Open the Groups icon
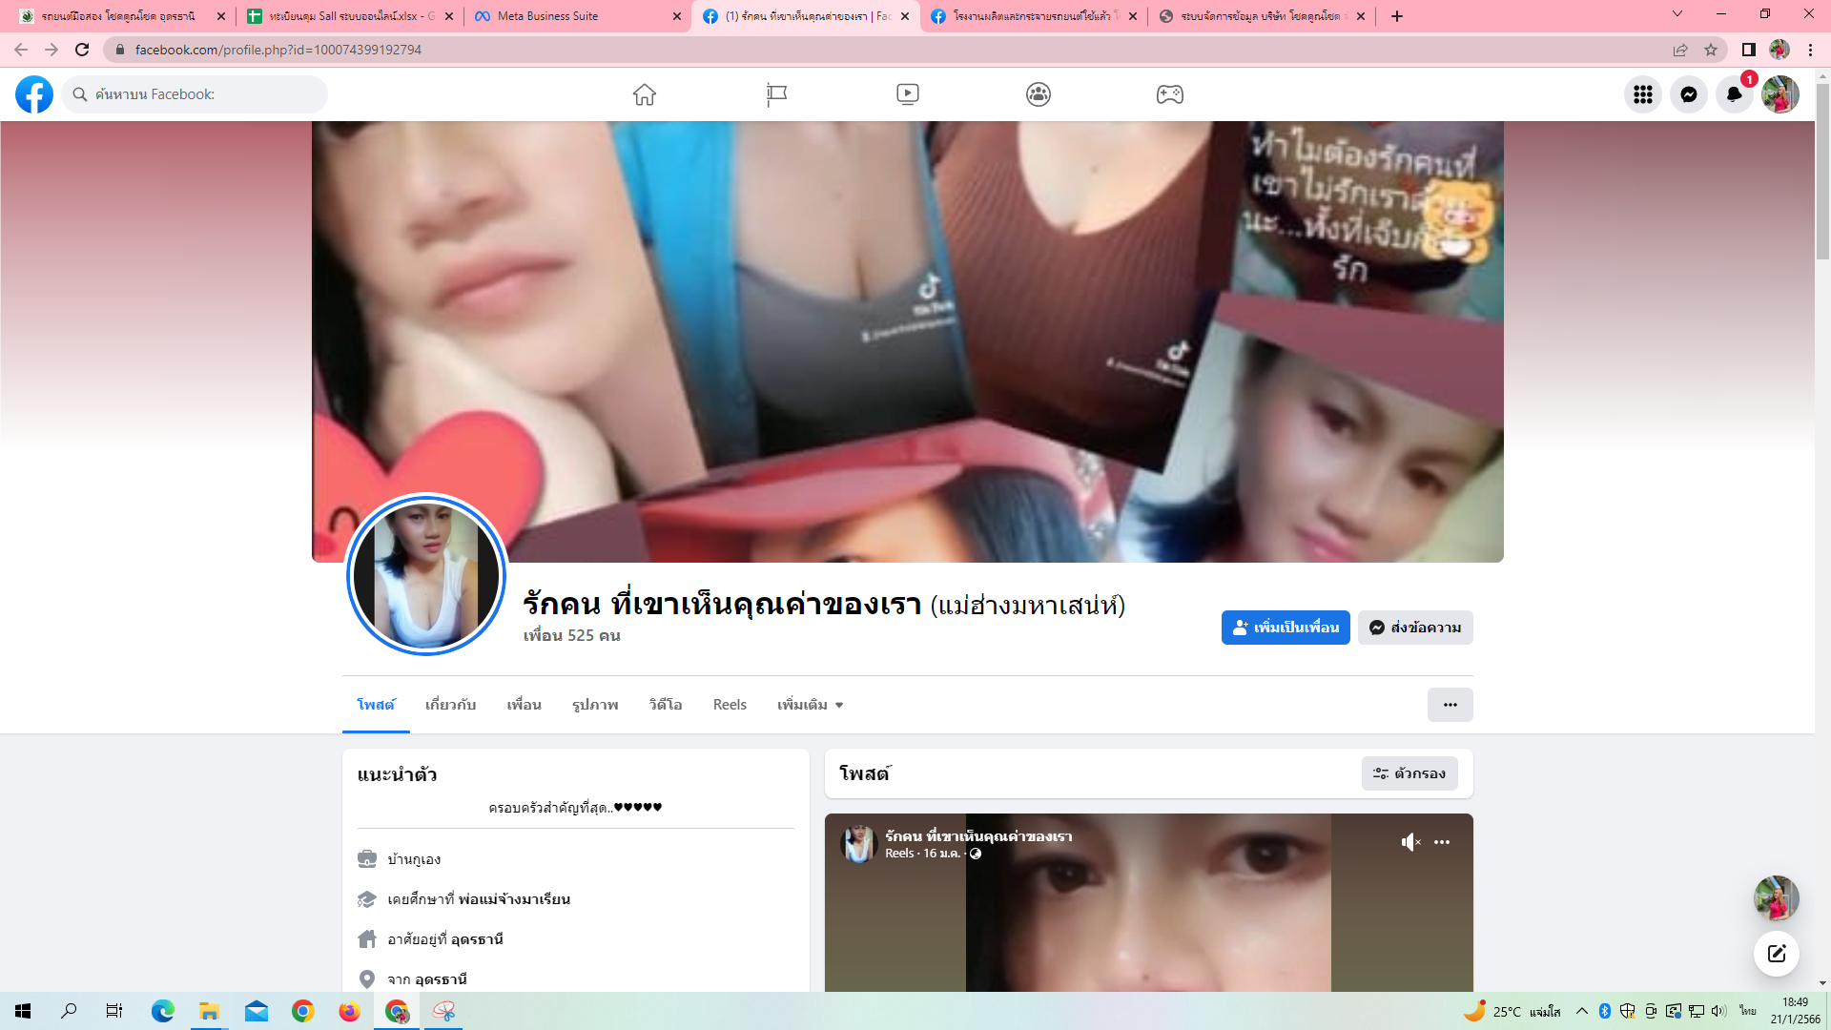The width and height of the screenshot is (1831, 1030). tap(1038, 94)
